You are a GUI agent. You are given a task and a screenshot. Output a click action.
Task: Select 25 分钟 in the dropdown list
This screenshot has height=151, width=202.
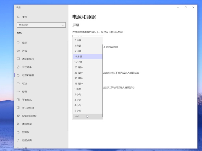[x=88, y=73]
